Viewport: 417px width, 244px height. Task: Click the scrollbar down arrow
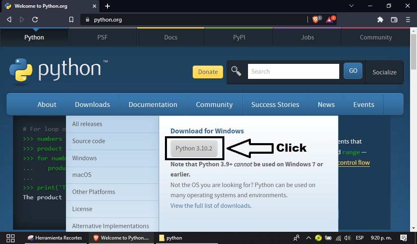click(x=413, y=228)
